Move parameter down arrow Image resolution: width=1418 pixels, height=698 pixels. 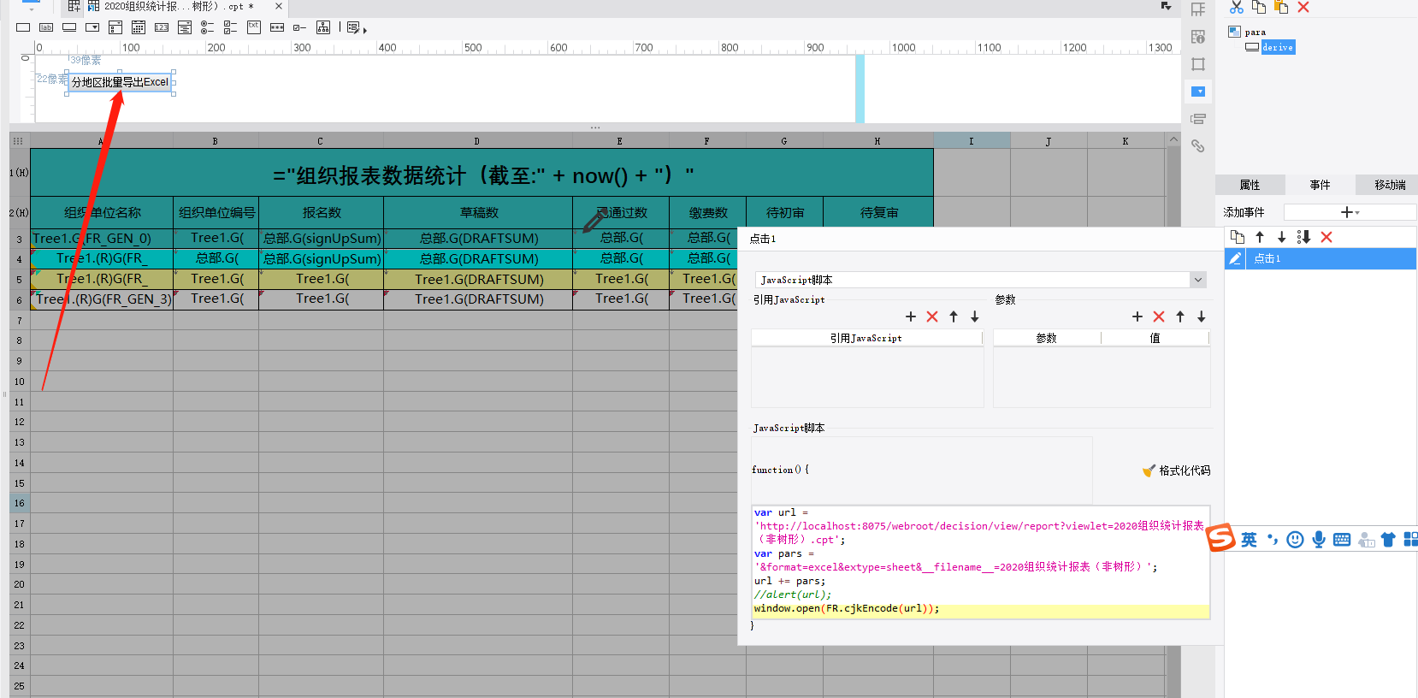pyautogui.click(x=1202, y=316)
